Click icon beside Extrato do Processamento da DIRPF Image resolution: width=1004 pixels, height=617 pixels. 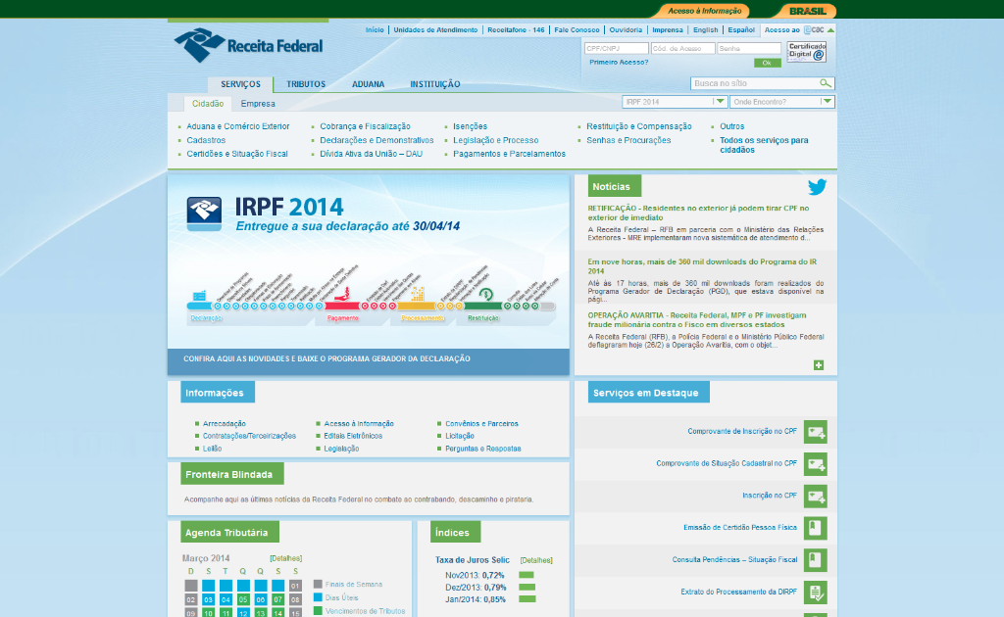click(x=816, y=593)
